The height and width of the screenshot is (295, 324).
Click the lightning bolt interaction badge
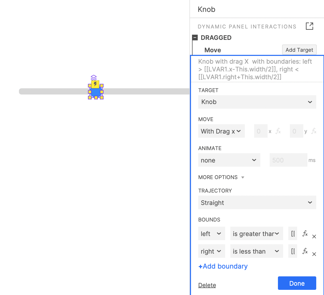95,84
